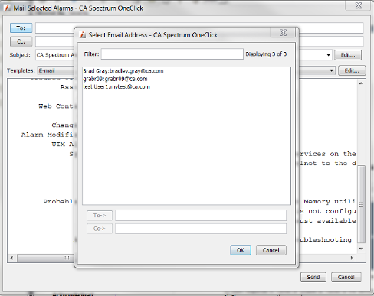Click the To-> button in Select Email dialog
374x296 pixels.
click(x=100, y=216)
